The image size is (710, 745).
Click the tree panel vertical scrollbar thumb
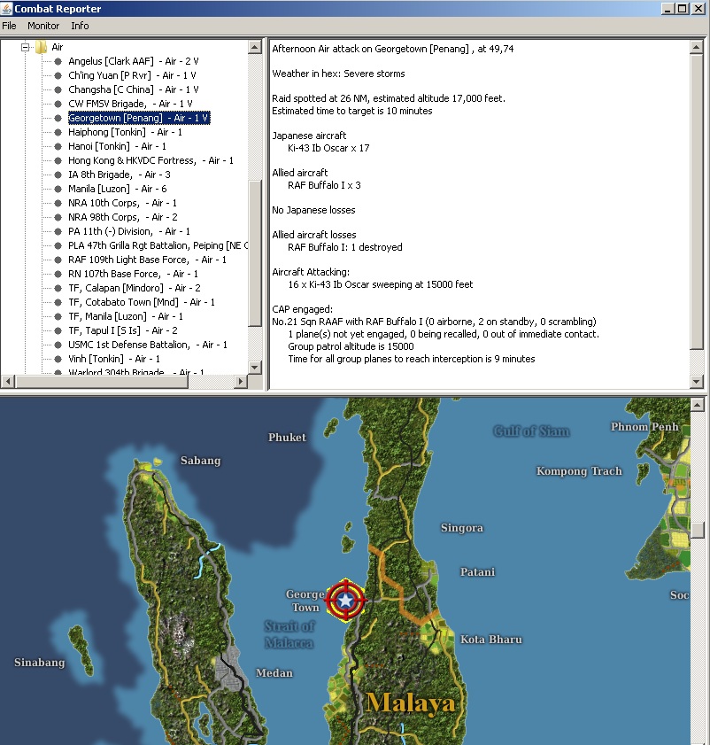pos(255,253)
